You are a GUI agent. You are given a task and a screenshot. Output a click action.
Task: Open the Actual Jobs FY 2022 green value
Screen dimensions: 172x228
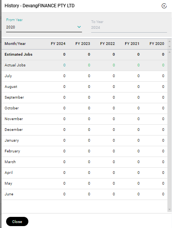(x=114, y=65)
